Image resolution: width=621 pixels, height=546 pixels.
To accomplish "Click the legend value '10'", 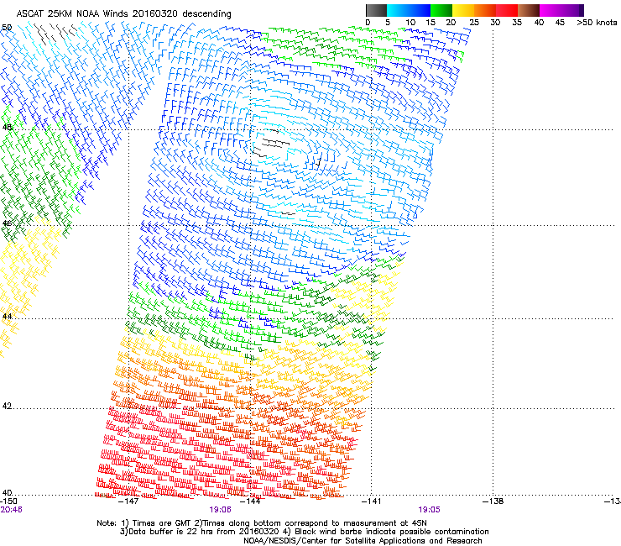I will pos(410,23).
